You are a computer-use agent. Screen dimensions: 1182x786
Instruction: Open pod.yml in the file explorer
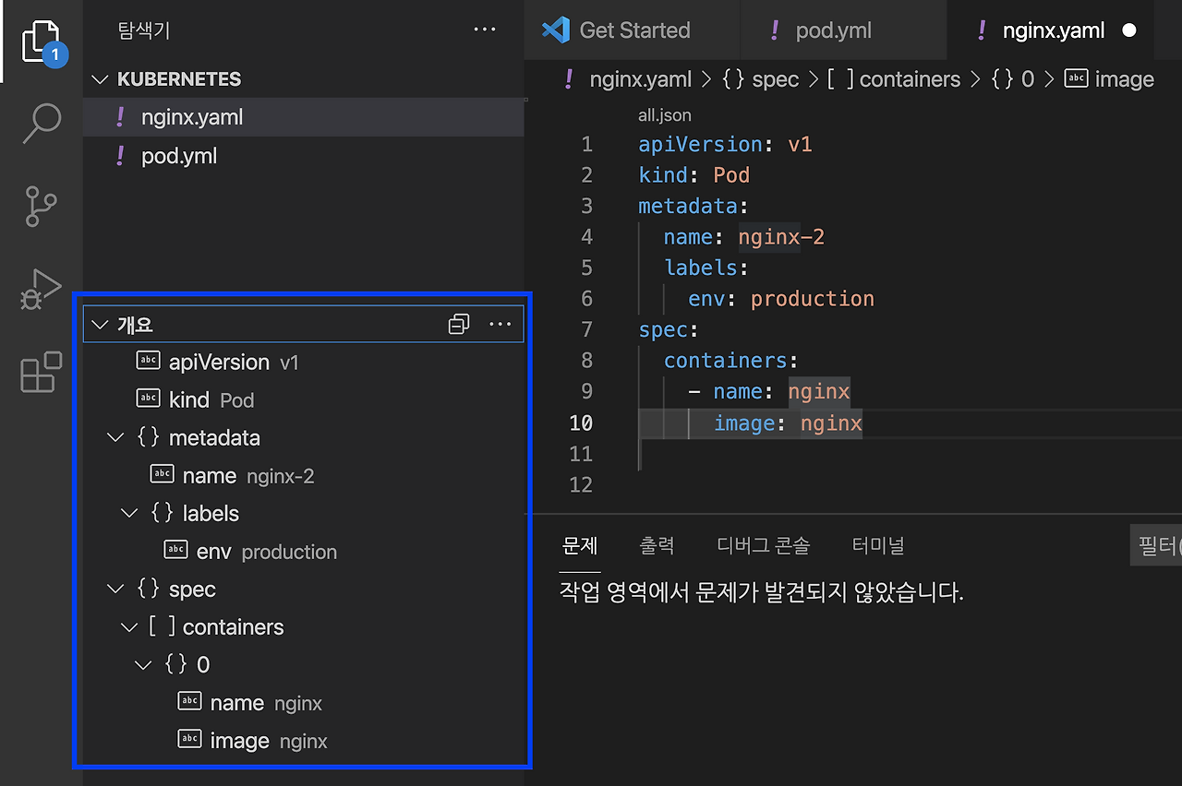[x=303, y=156]
